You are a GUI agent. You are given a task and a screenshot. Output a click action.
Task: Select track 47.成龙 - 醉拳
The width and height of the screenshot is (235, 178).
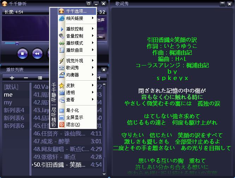(x=67, y=141)
